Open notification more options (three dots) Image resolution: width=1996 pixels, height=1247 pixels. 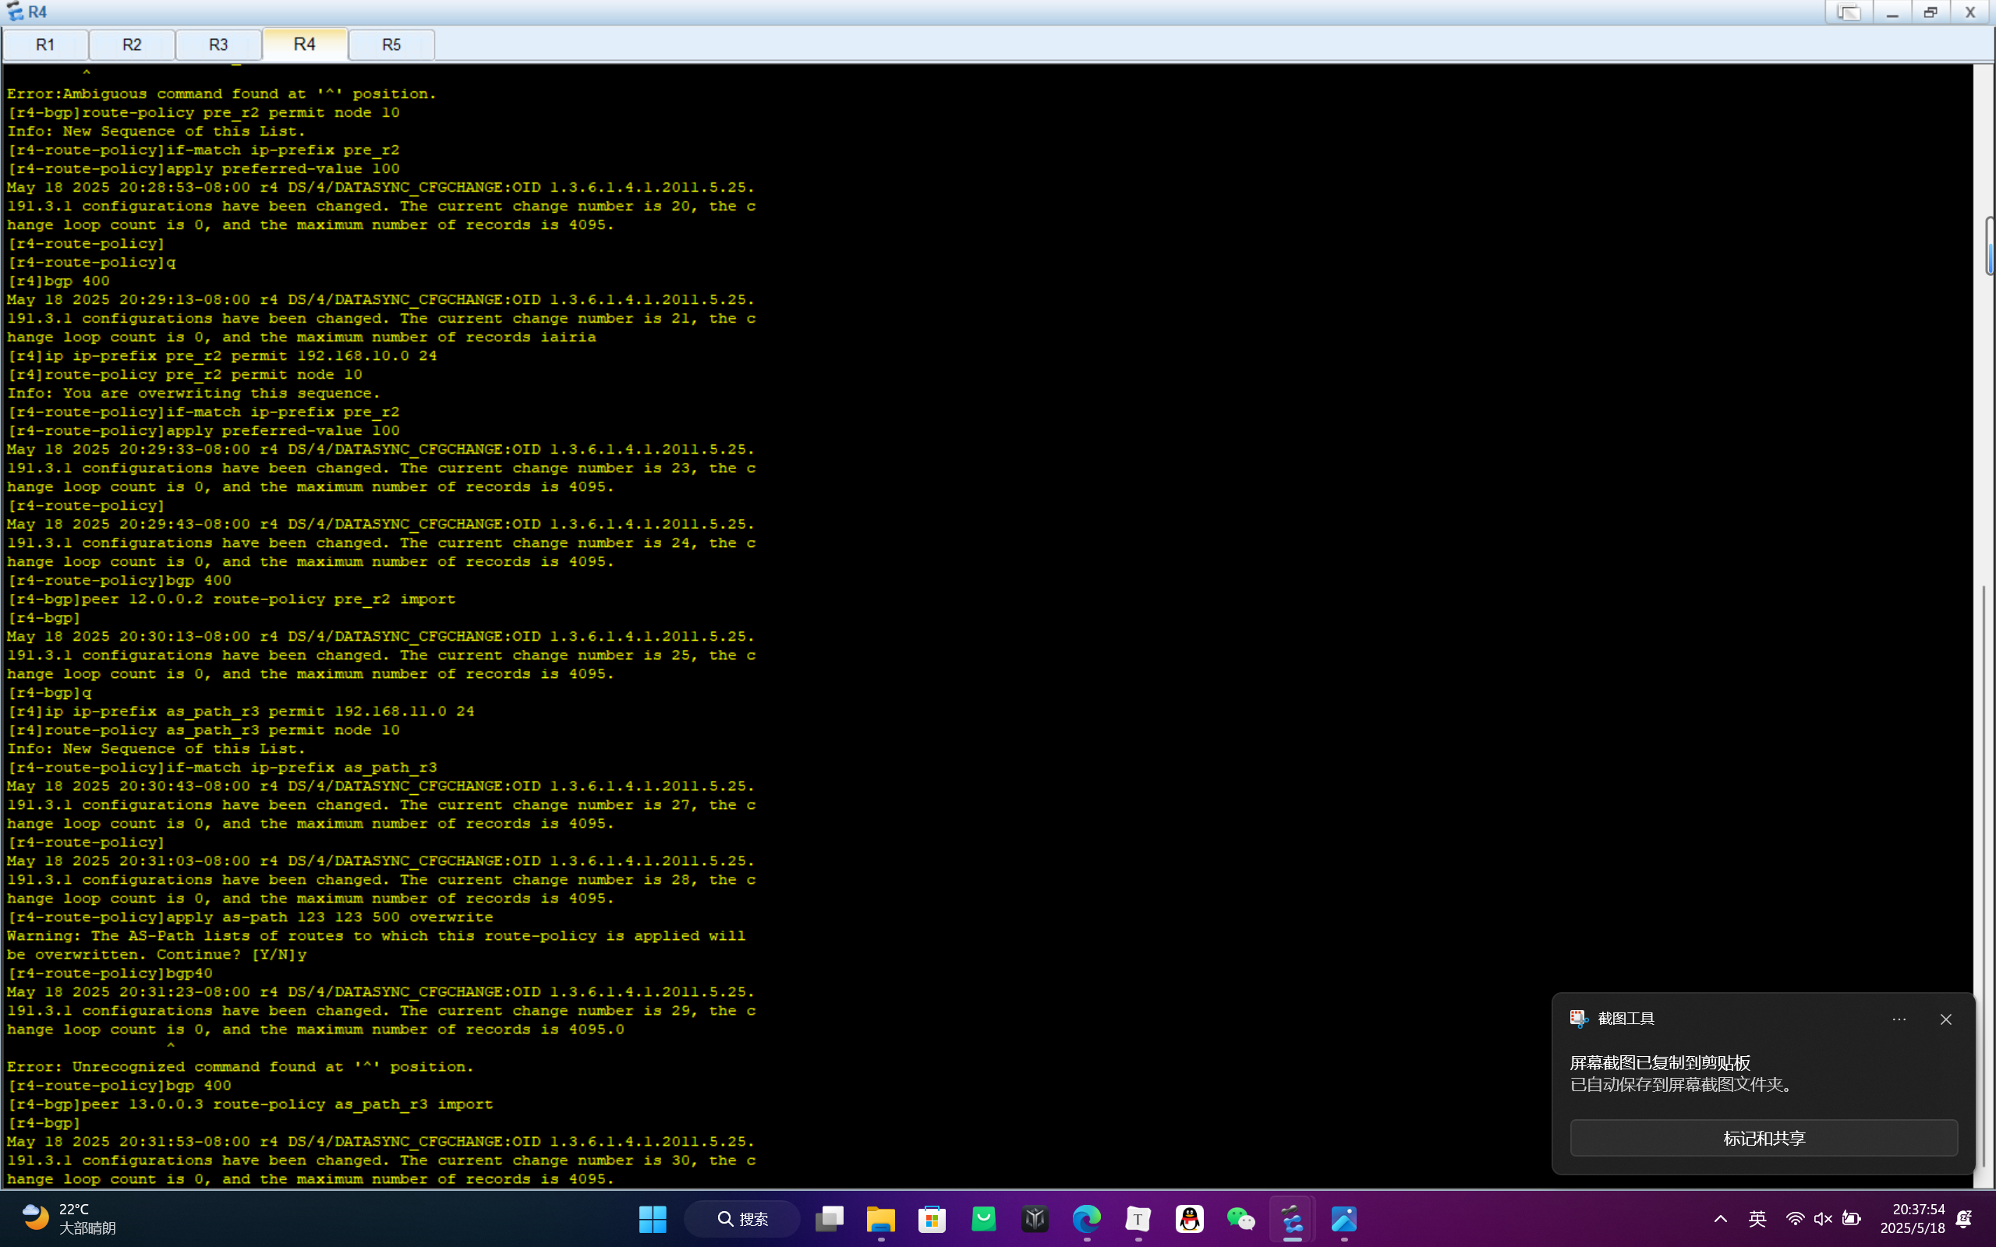pos(1899,1019)
